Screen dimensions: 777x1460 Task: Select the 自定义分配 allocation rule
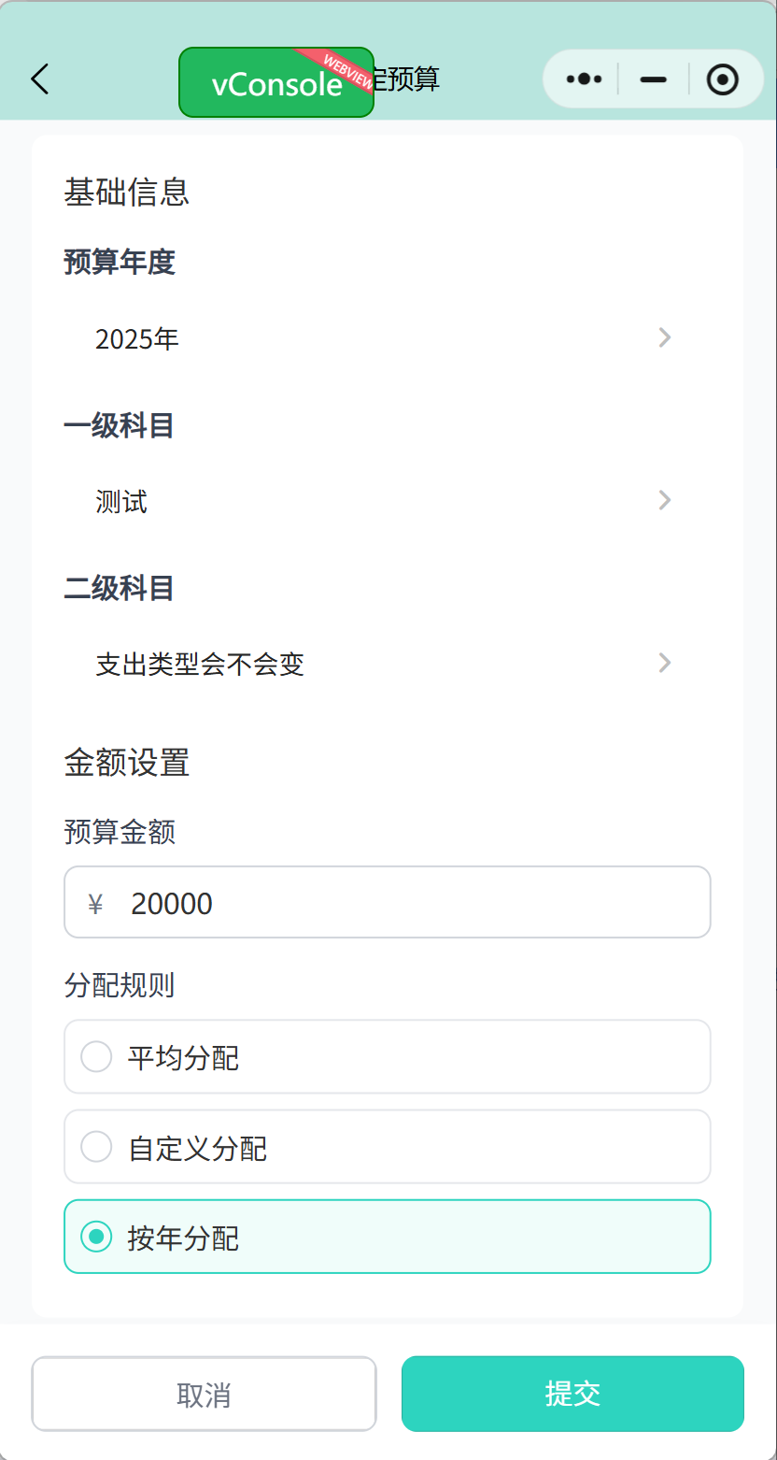coord(388,1147)
